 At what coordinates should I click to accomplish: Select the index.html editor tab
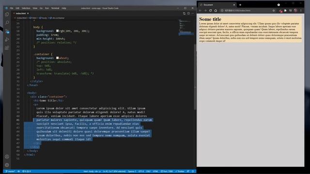pyautogui.click(x=20, y=14)
